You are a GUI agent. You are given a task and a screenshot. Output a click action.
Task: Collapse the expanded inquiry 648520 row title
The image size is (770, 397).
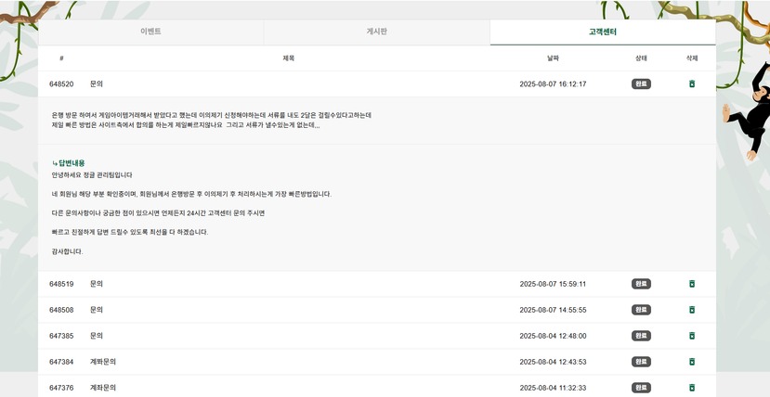click(97, 83)
